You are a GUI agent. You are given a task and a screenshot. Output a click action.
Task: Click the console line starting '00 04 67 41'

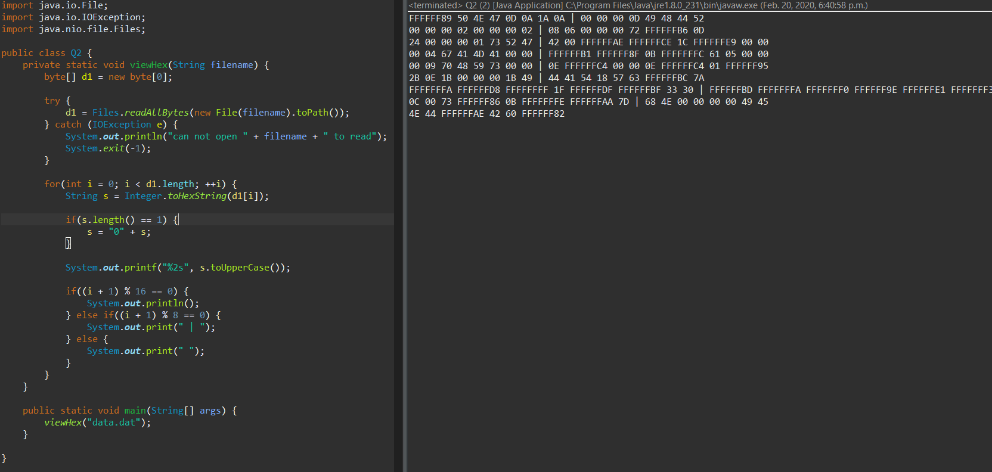click(x=588, y=54)
